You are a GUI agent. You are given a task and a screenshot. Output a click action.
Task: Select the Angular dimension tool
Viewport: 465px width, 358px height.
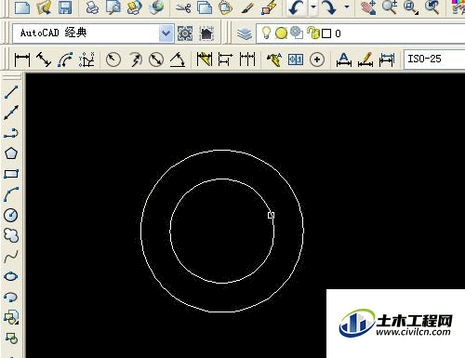178,60
